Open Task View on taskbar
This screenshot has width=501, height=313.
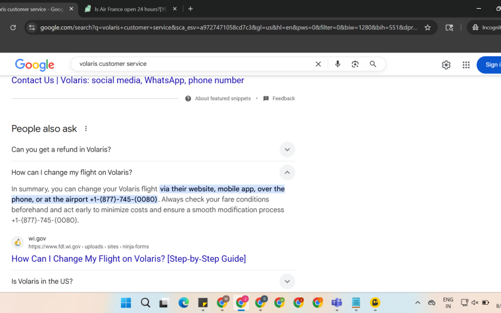(164, 302)
